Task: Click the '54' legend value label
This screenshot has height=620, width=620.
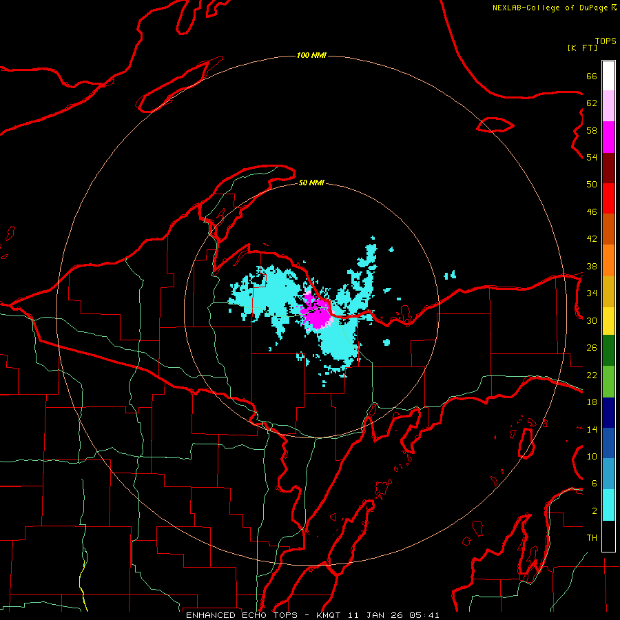Action: coord(592,157)
